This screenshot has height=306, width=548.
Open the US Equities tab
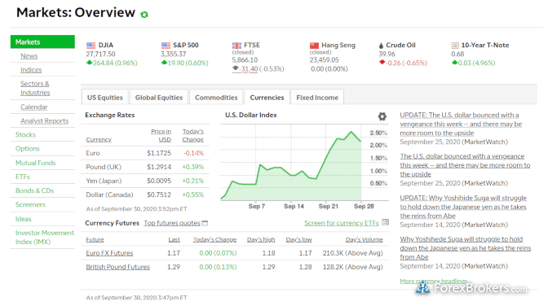pyautogui.click(x=105, y=98)
